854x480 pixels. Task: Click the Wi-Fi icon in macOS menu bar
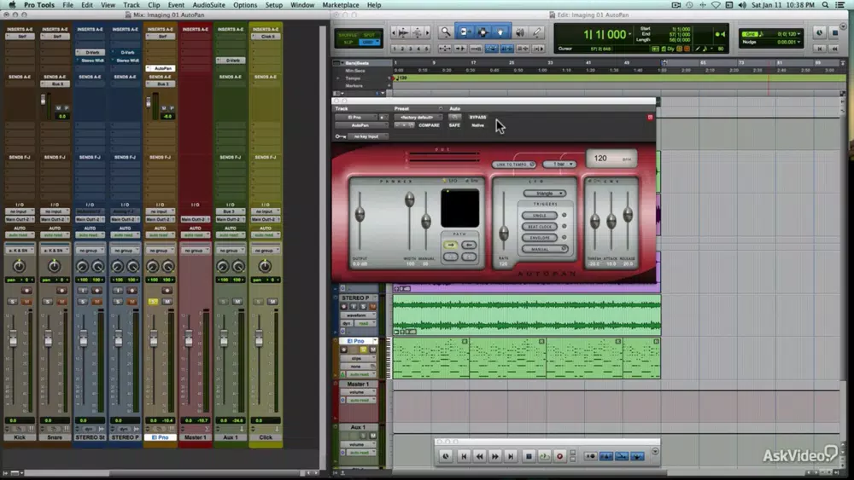(x=716, y=5)
